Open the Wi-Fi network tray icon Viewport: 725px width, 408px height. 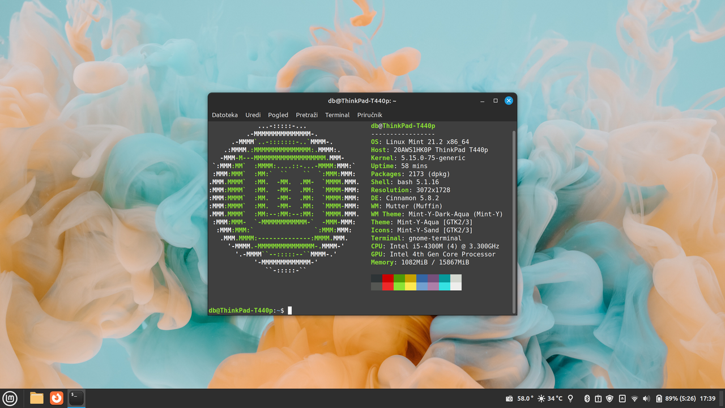pyautogui.click(x=634, y=399)
